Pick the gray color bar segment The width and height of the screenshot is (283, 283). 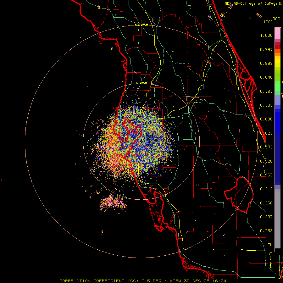coord(278,219)
